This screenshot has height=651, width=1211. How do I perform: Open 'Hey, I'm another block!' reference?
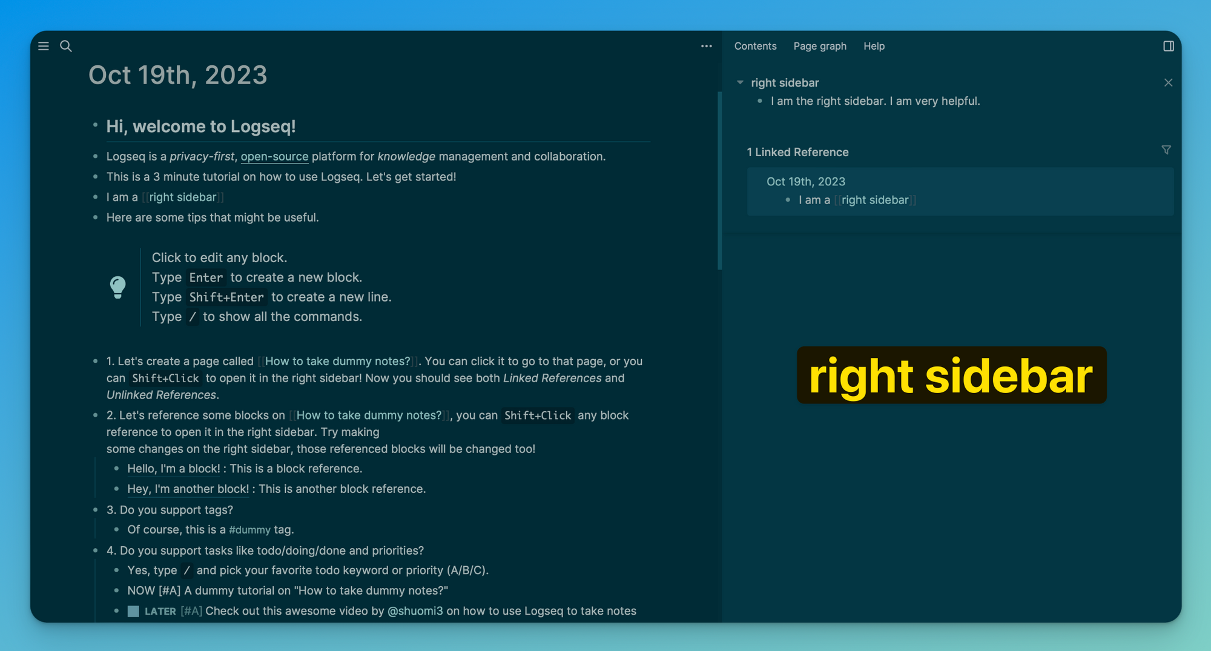[188, 489]
